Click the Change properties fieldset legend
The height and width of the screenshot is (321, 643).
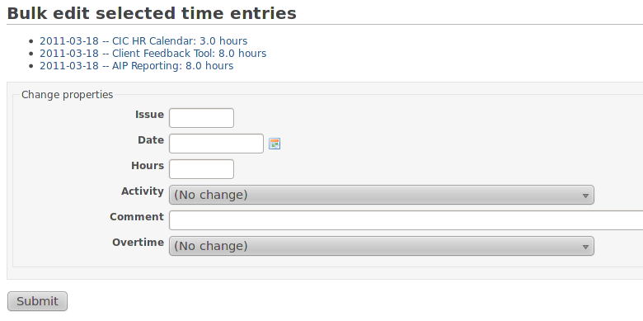68,94
